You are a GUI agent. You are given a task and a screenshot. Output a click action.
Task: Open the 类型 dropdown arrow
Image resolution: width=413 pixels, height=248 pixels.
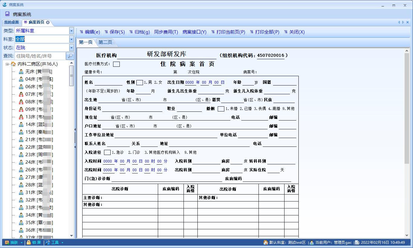coord(71,31)
